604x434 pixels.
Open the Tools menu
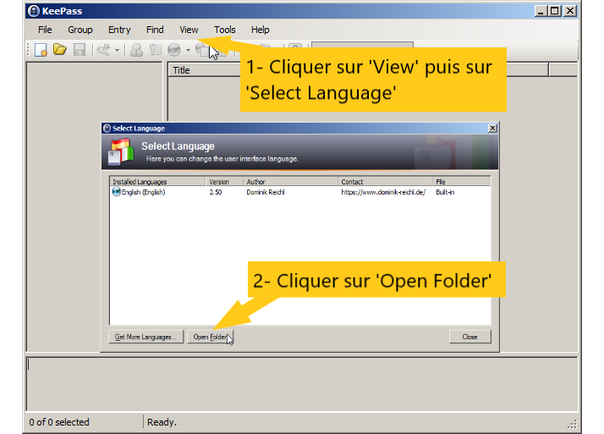click(x=224, y=30)
